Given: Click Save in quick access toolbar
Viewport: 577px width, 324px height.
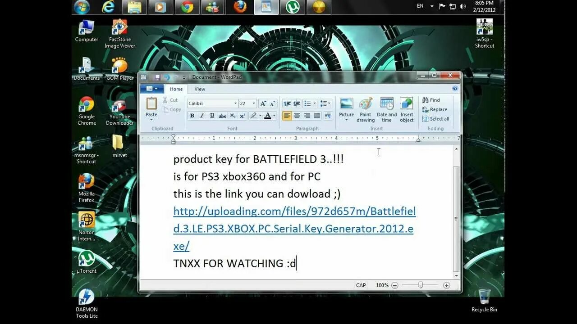Looking at the screenshot, I should (157, 77).
